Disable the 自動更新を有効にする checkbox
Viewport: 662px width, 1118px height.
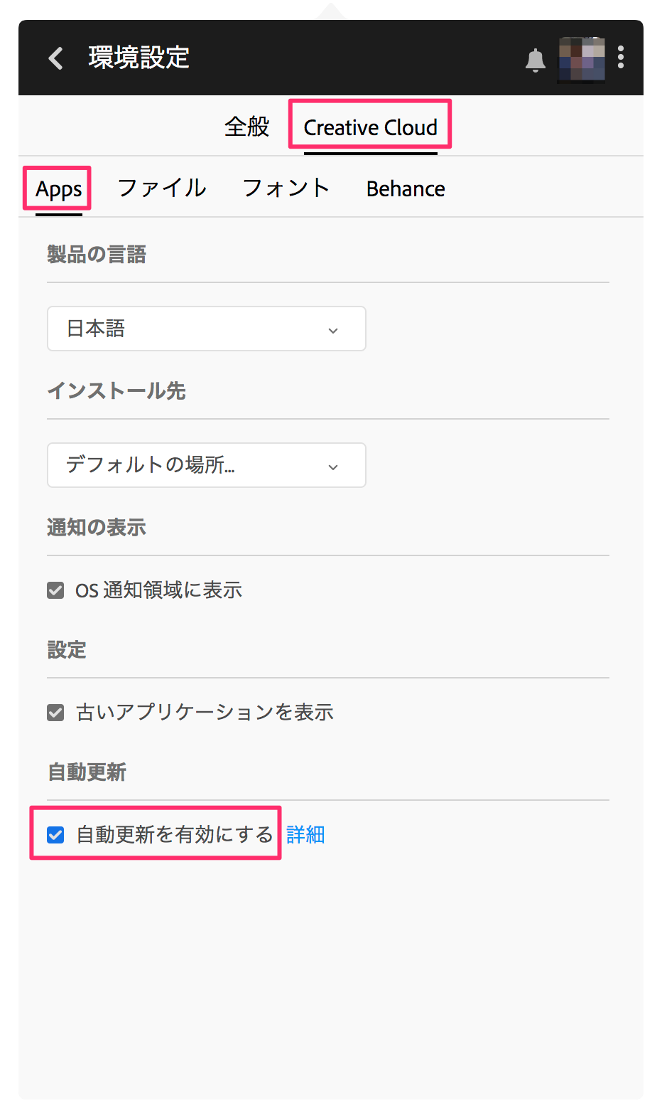pos(55,835)
